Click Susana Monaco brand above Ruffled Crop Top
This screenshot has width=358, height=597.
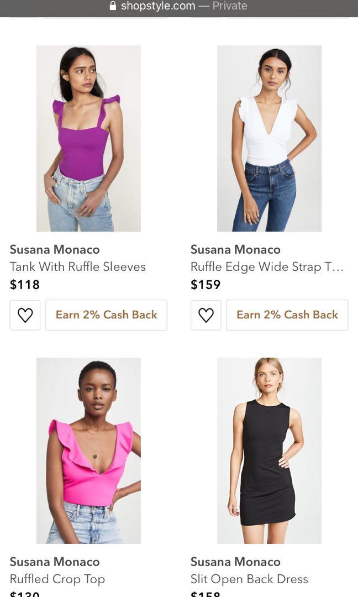click(x=55, y=562)
